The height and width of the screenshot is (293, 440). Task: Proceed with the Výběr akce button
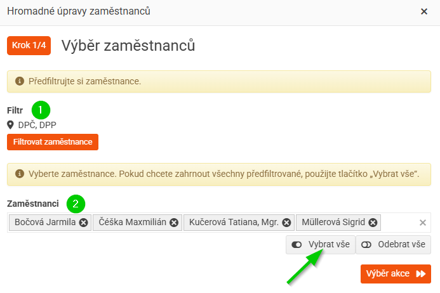point(396,273)
